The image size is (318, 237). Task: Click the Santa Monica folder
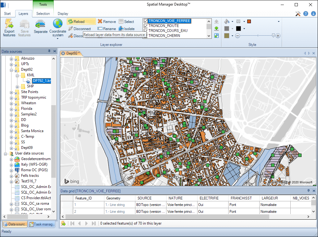pos(32,131)
